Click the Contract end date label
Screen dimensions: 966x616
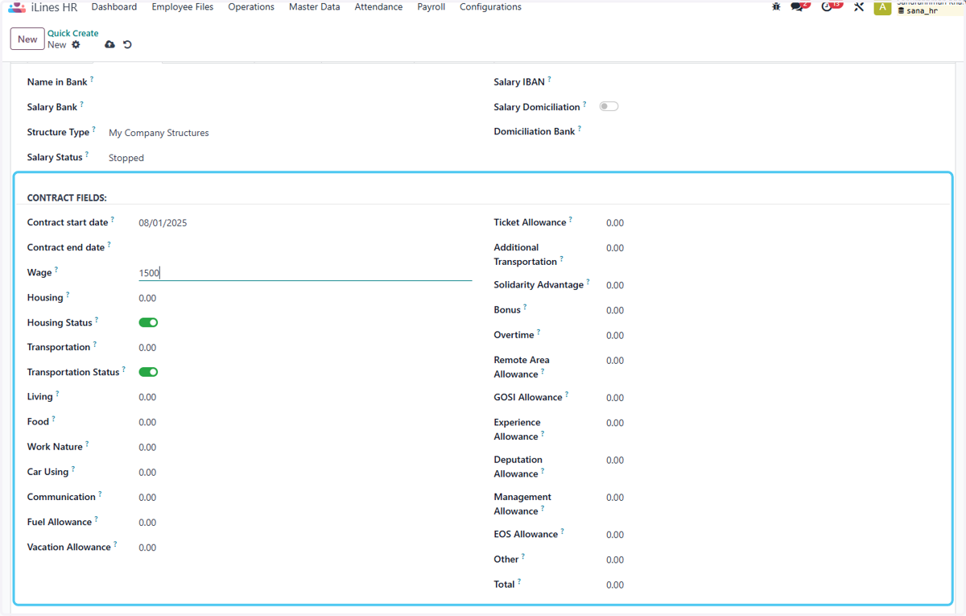[x=66, y=247]
